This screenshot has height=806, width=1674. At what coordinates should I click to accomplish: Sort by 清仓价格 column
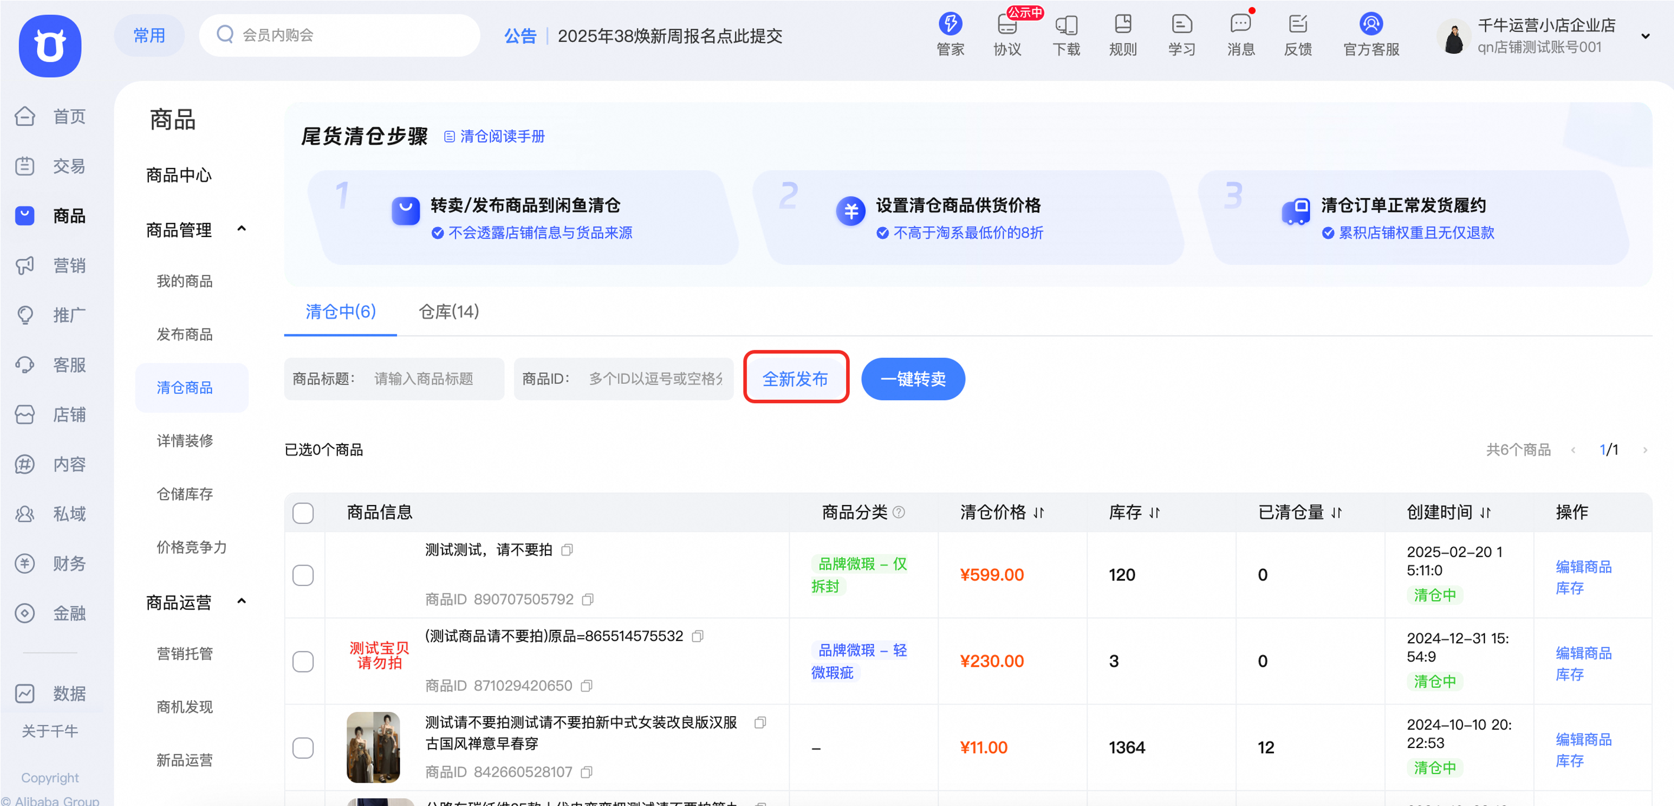(1038, 513)
